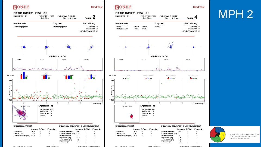Click the fourth movement trace plot on the Test 2 report
This screenshot has width=261, height=147.
pyautogui.click(x=91, y=47)
